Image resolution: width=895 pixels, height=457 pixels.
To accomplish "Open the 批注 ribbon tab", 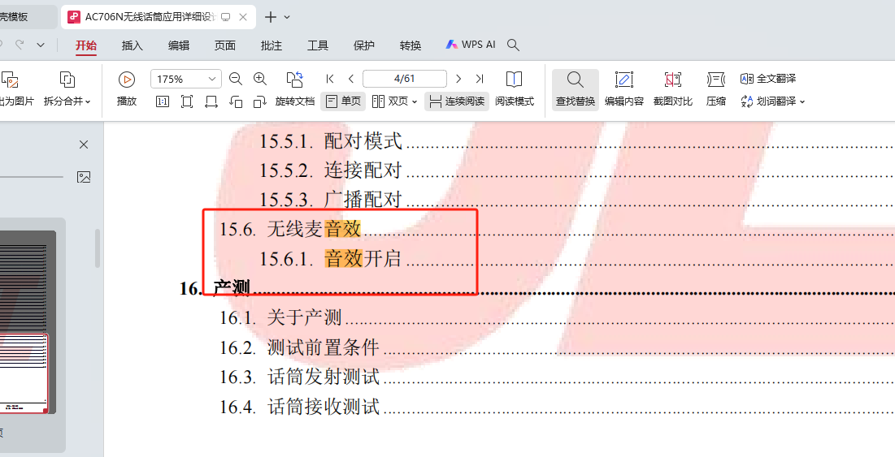I will click(x=272, y=45).
